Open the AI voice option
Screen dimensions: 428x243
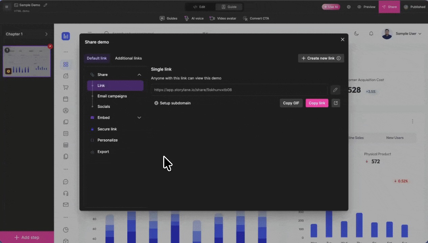coord(194,18)
